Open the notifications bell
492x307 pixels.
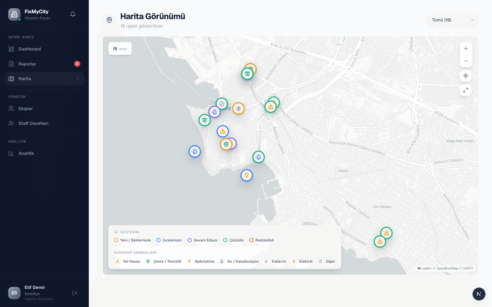73,14
